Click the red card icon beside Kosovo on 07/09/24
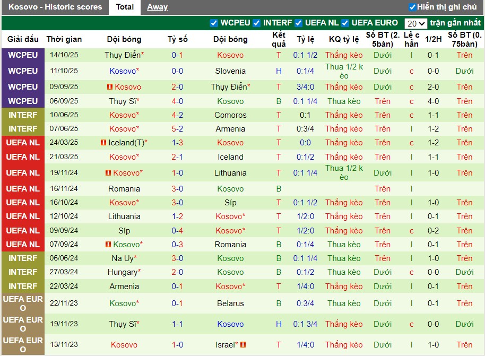 (108, 245)
